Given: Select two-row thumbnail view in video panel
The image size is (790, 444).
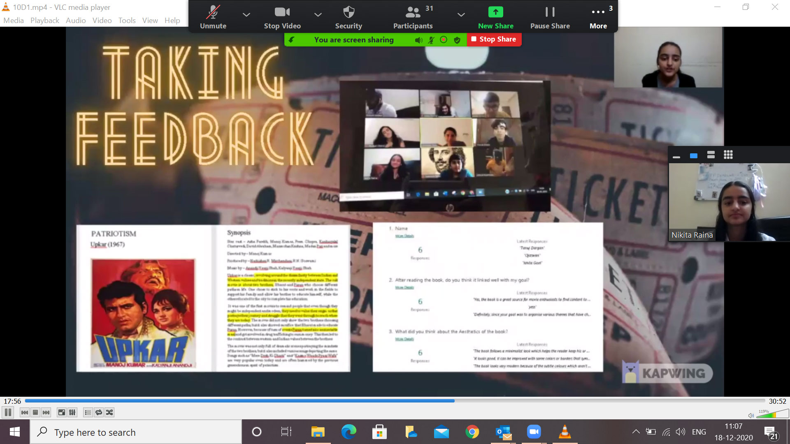Looking at the screenshot, I should tap(711, 155).
